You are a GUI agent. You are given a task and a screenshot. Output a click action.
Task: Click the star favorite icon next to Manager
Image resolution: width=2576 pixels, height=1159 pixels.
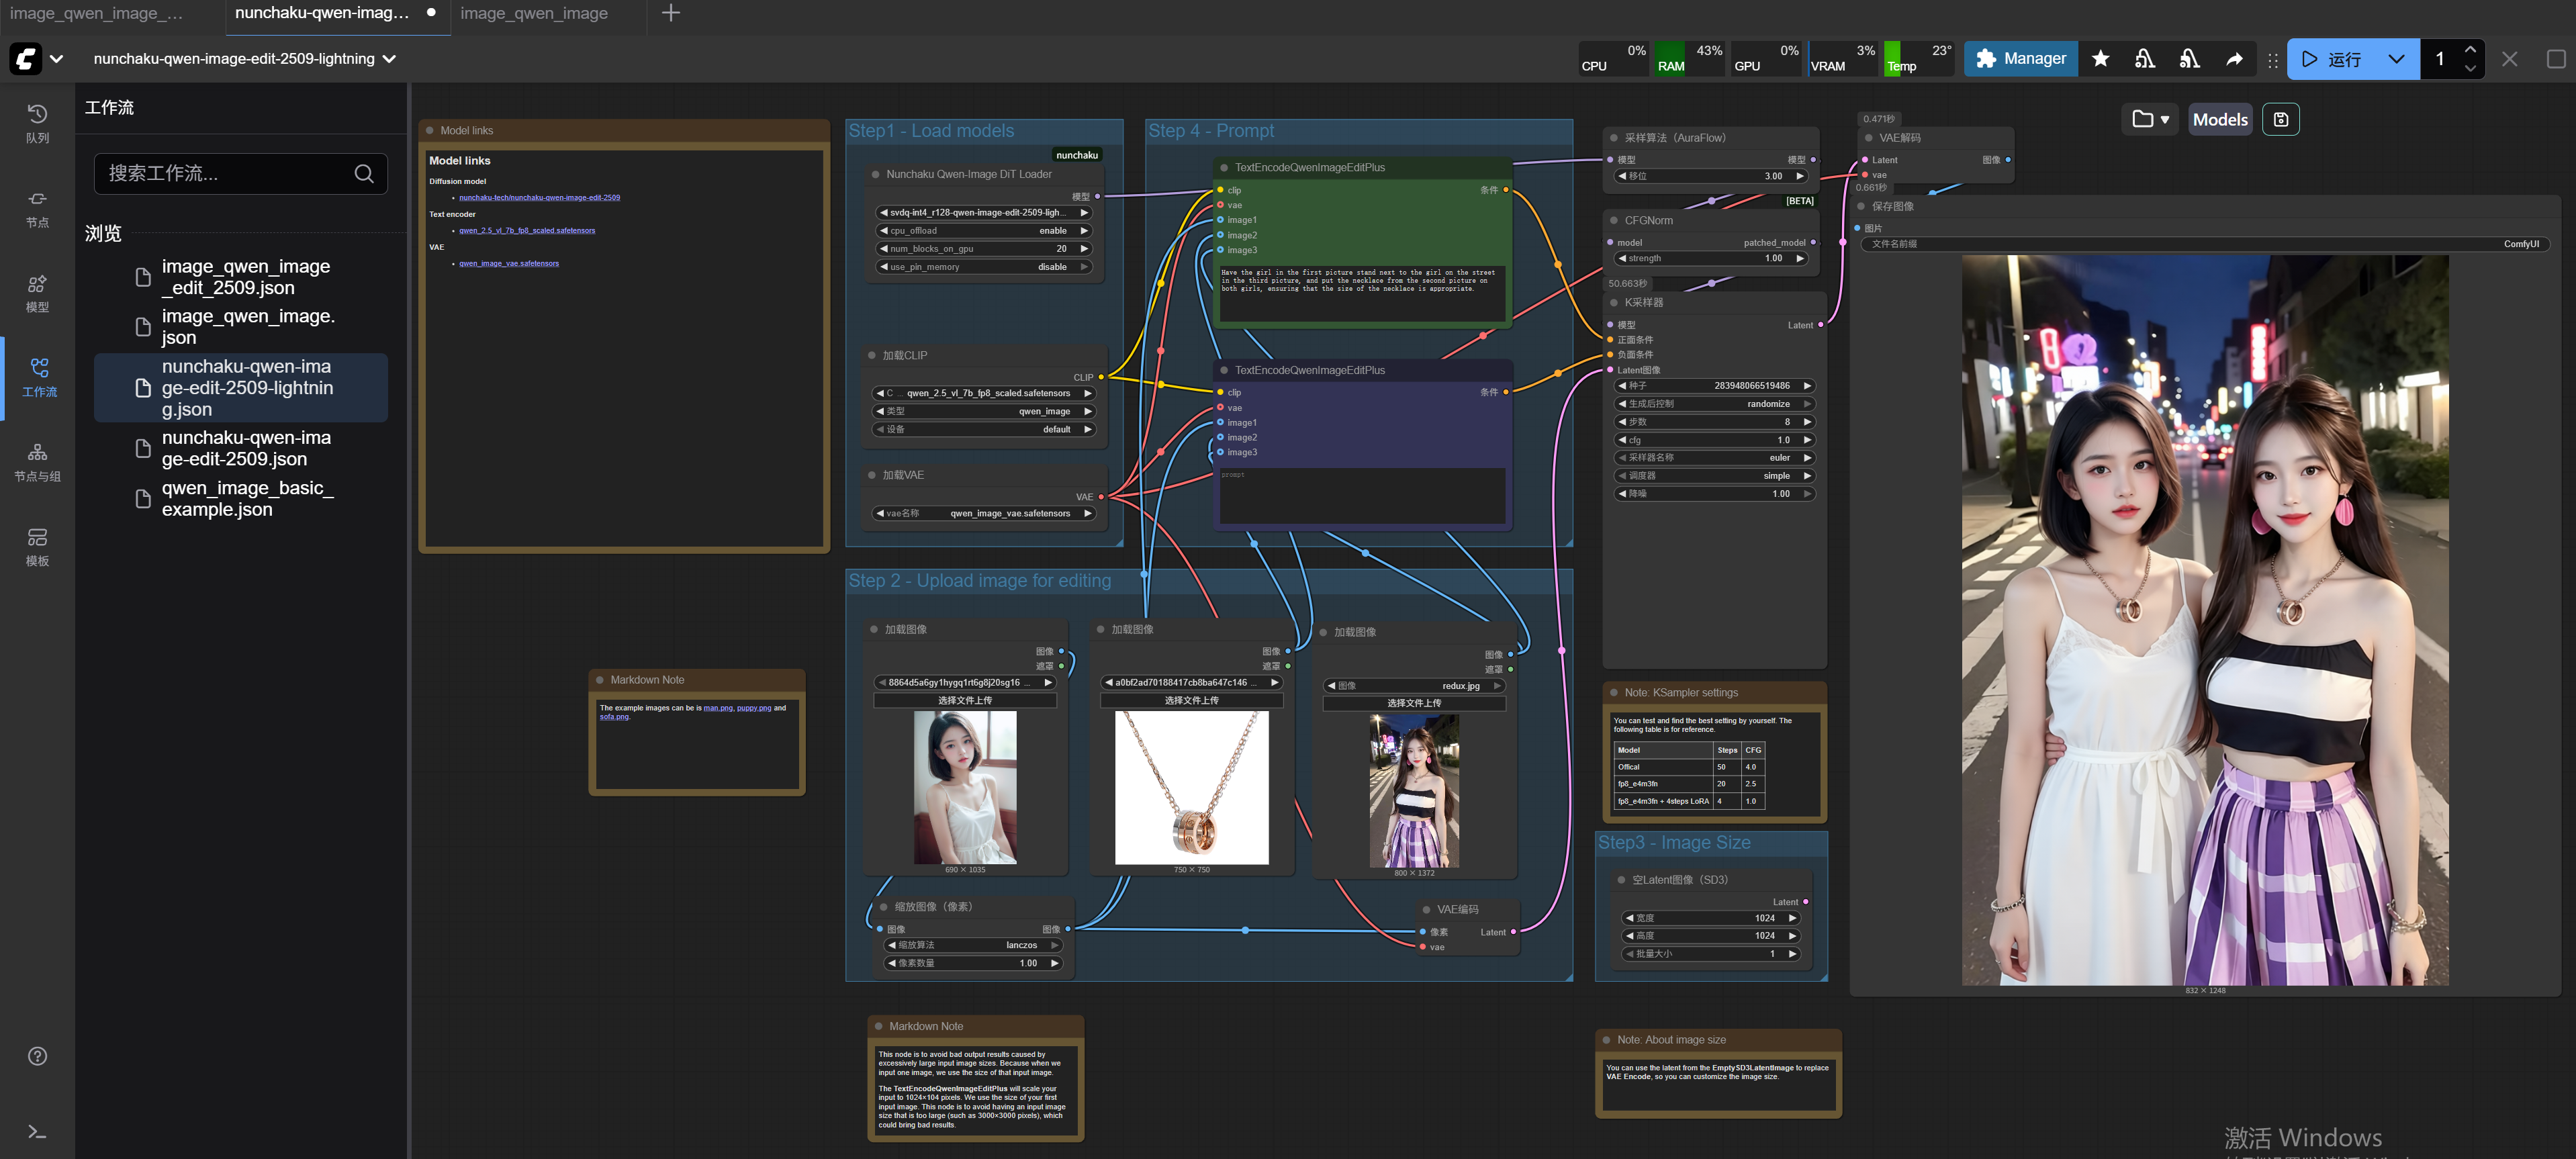tap(2100, 59)
